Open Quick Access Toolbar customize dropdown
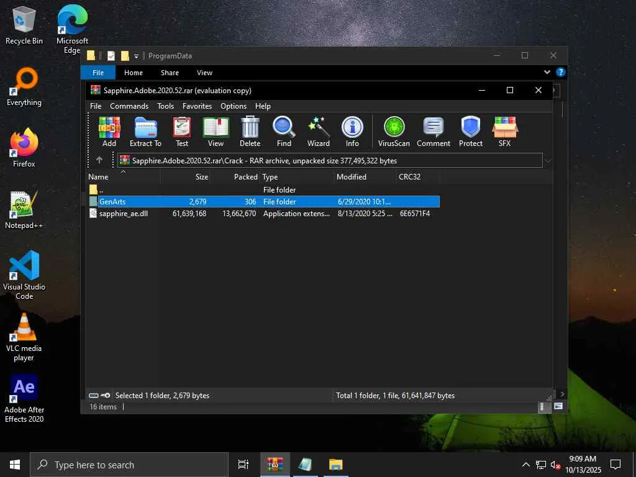The height and width of the screenshot is (477, 636). 136,56
